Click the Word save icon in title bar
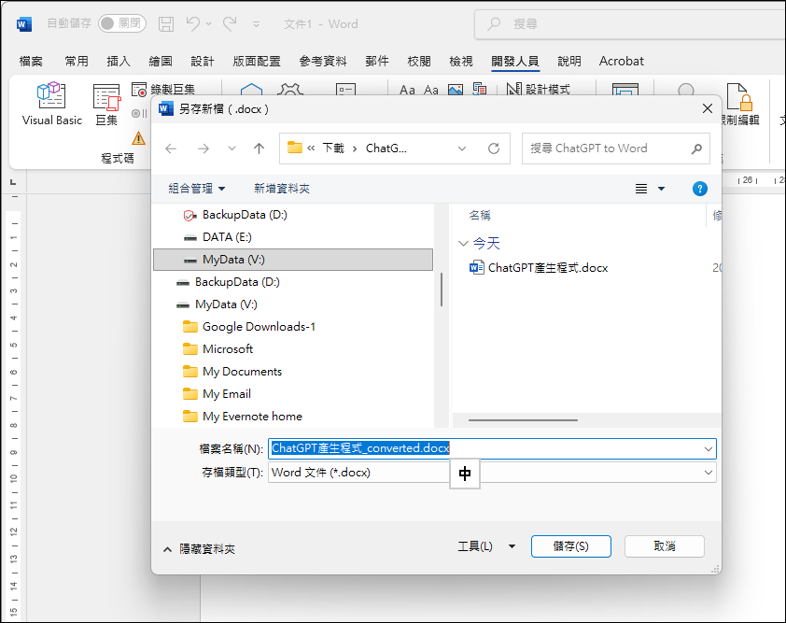The image size is (786, 623). coord(166,24)
